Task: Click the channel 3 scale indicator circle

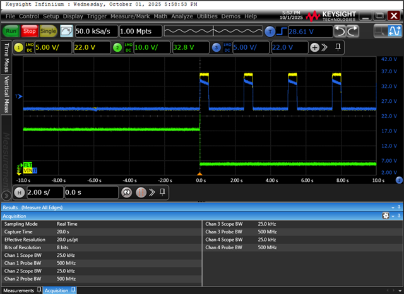Action: pos(399,180)
